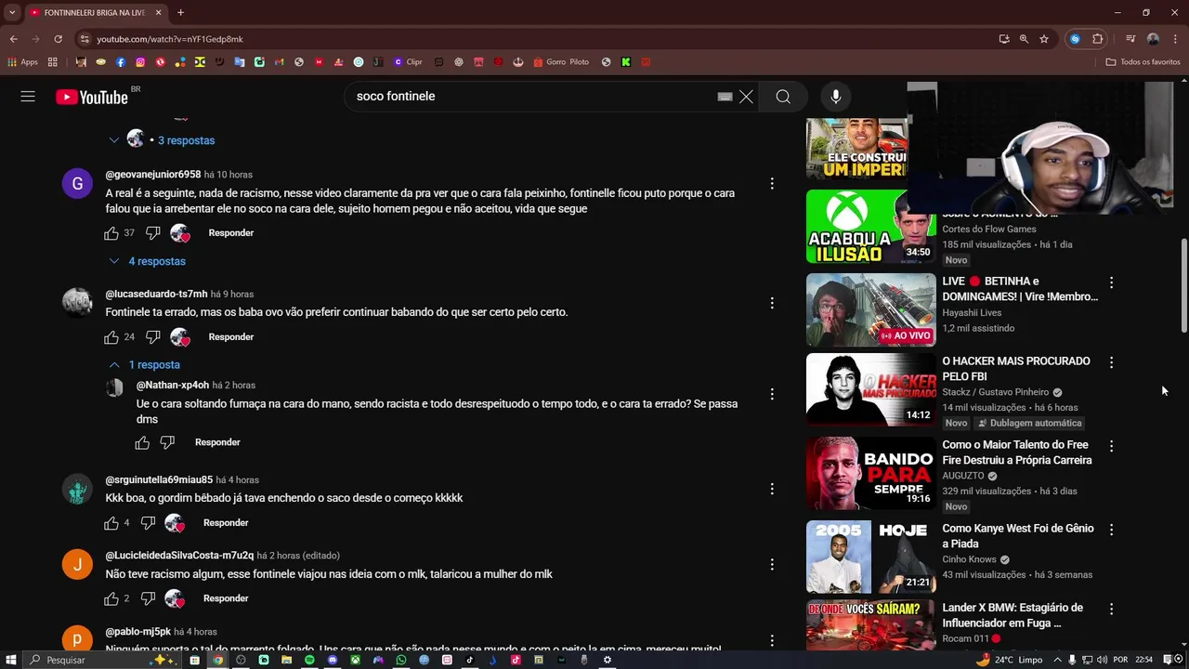Click the page vertical scrollbar thumb
1189x669 pixels.
(x=1183, y=285)
